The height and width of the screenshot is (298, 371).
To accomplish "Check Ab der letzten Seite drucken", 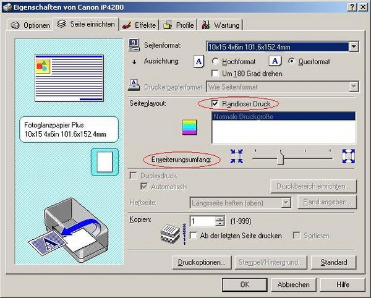I will pyautogui.click(x=194, y=236).
